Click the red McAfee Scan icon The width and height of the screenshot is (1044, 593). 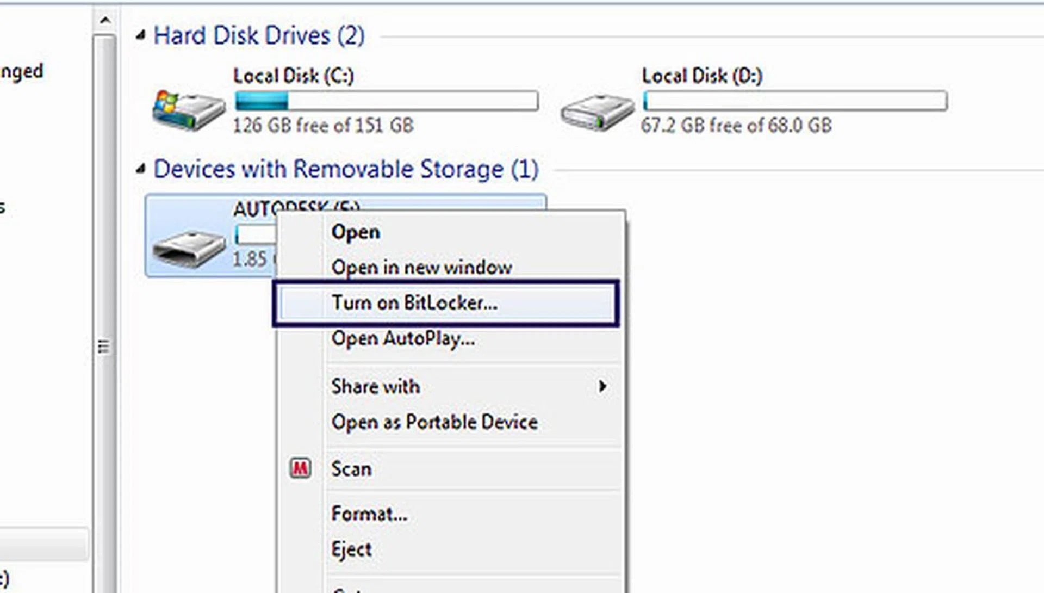click(x=300, y=468)
